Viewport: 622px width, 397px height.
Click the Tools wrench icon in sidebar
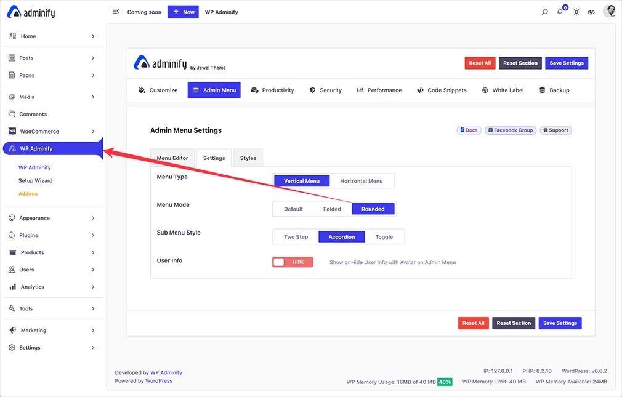point(12,308)
